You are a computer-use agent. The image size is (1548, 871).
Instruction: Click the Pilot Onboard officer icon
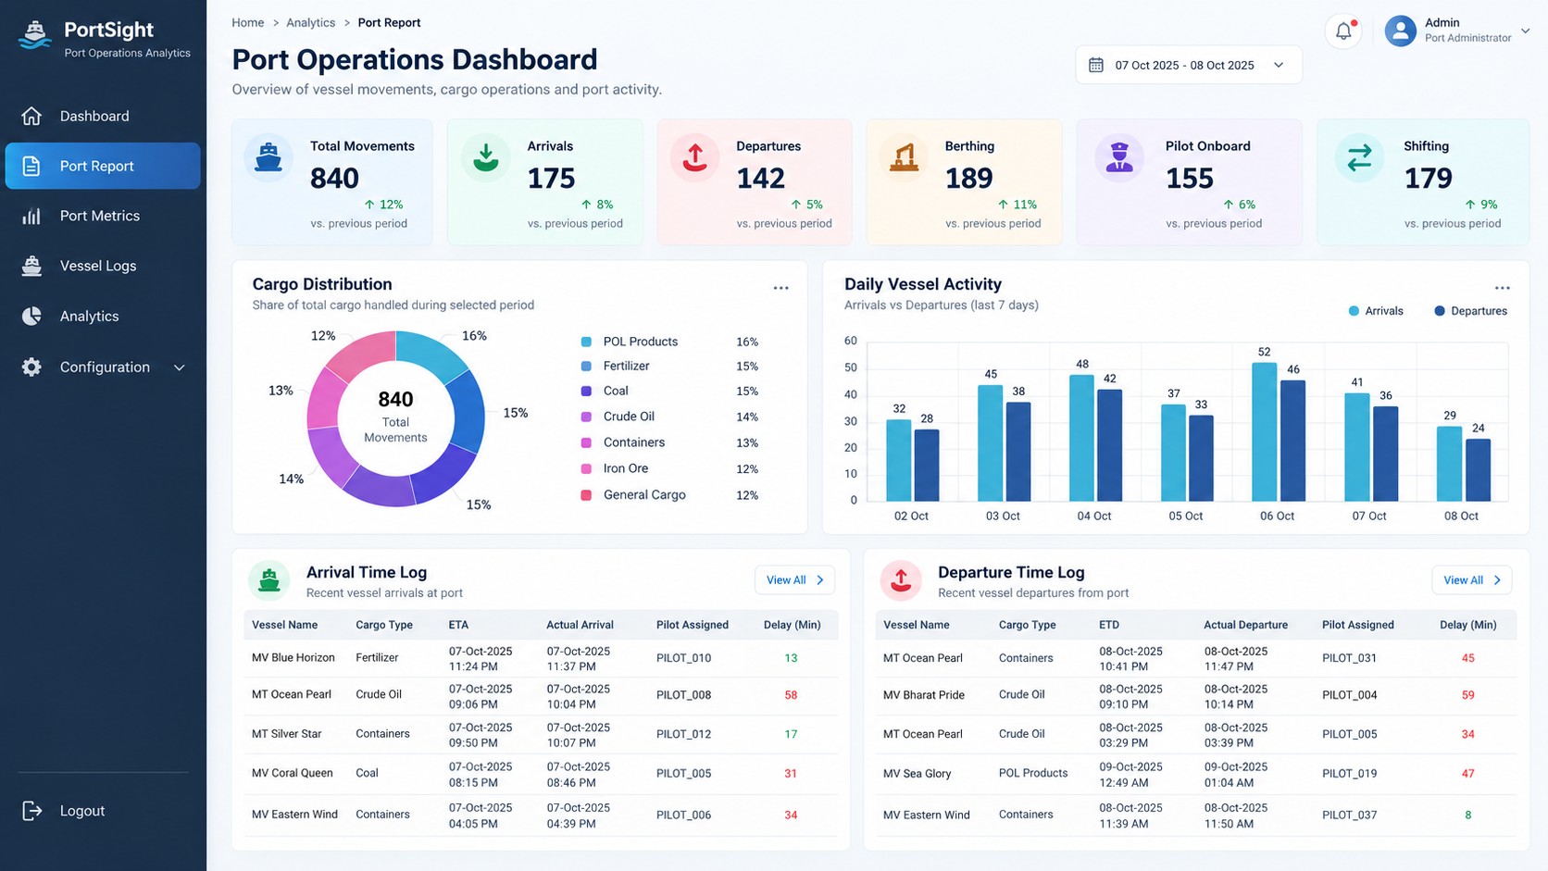tap(1119, 157)
